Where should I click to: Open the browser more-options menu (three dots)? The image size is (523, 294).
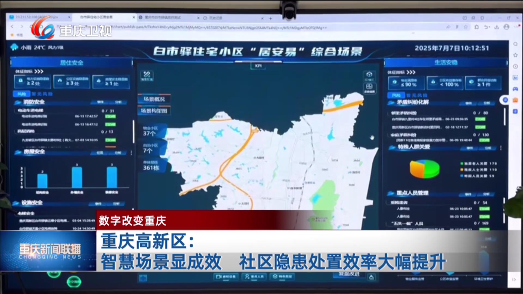pos(516,27)
